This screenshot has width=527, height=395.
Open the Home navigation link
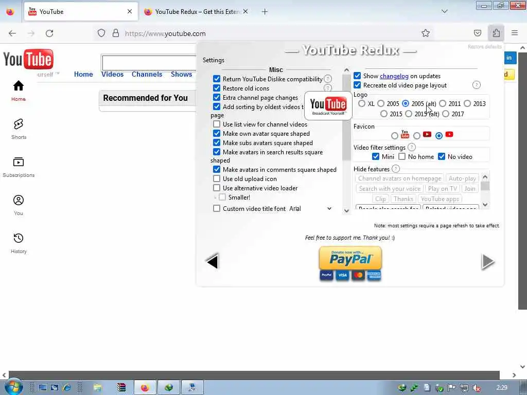coord(83,74)
